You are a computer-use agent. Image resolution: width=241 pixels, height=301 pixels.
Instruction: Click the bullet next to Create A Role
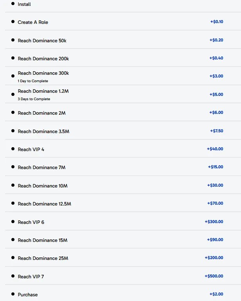click(x=13, y=22)
